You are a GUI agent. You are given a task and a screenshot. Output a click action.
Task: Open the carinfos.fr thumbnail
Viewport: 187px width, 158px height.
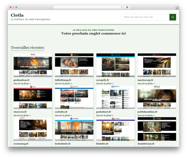pos(74,97)
